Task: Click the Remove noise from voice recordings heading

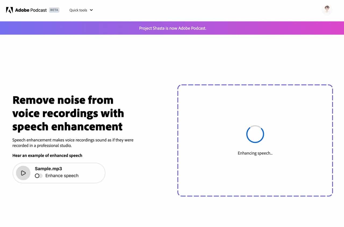Action: coord(68,113)
